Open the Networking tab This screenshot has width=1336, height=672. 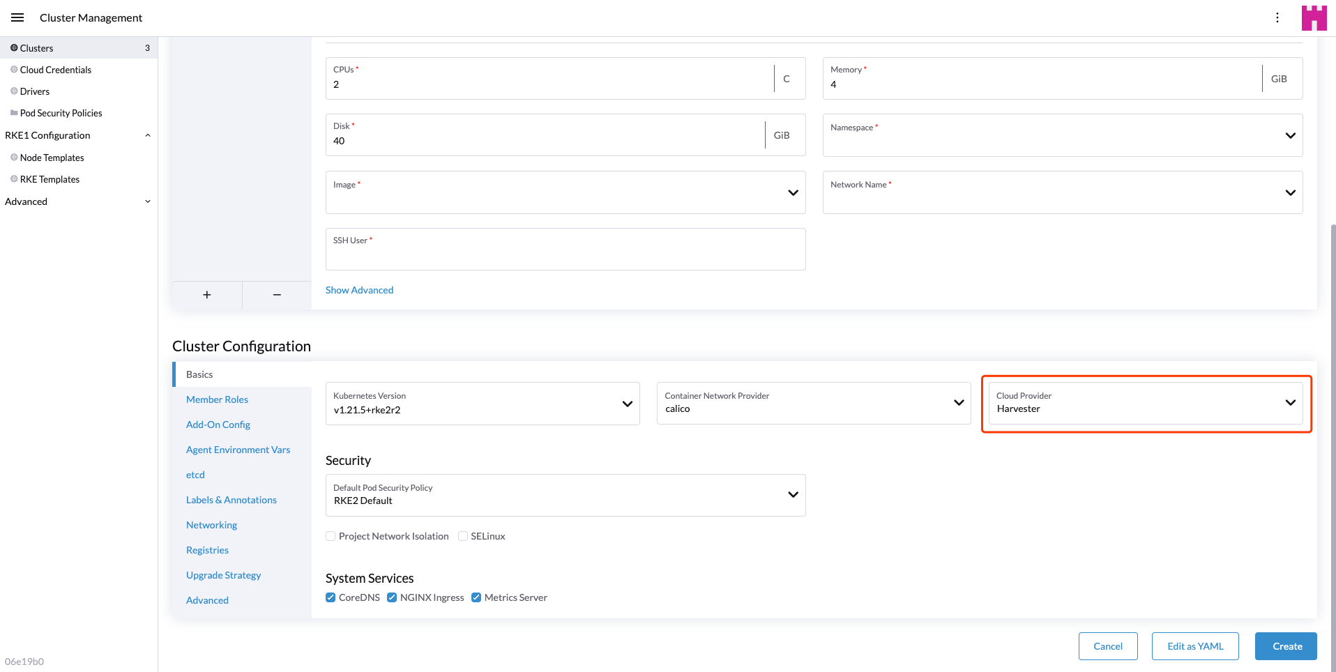tap(211, 525)
